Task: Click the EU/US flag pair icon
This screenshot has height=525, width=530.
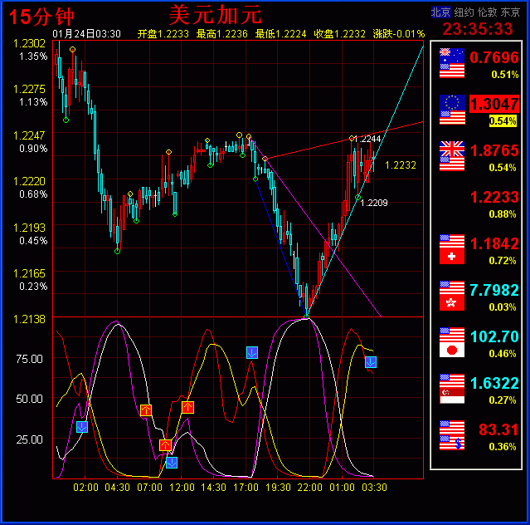Action: [452, 110]
